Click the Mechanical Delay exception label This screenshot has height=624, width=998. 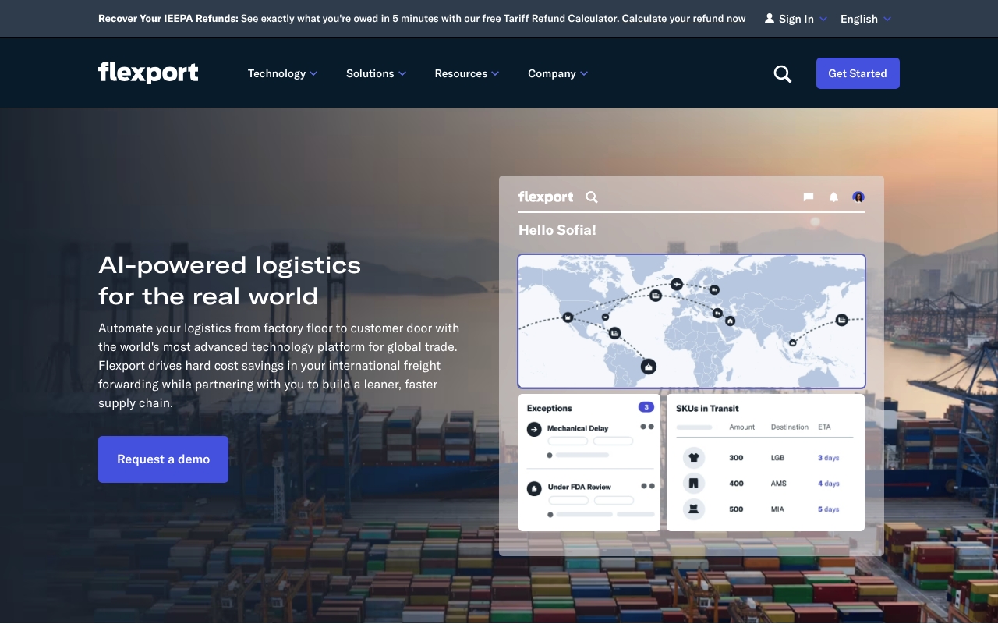click(578, 428)
